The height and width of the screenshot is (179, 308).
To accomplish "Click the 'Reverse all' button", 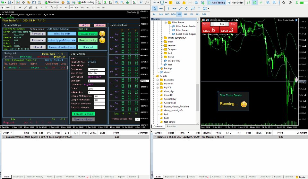I will click(x=38, y=40).
